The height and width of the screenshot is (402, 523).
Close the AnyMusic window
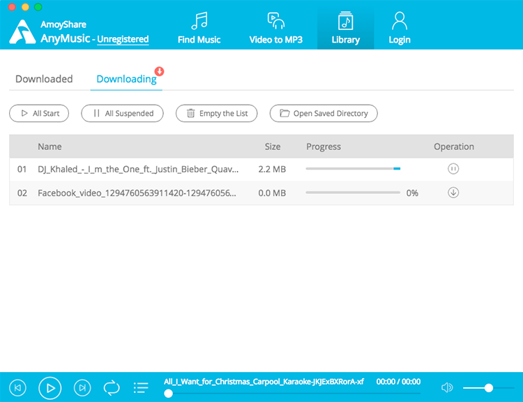tap(12, 7)
